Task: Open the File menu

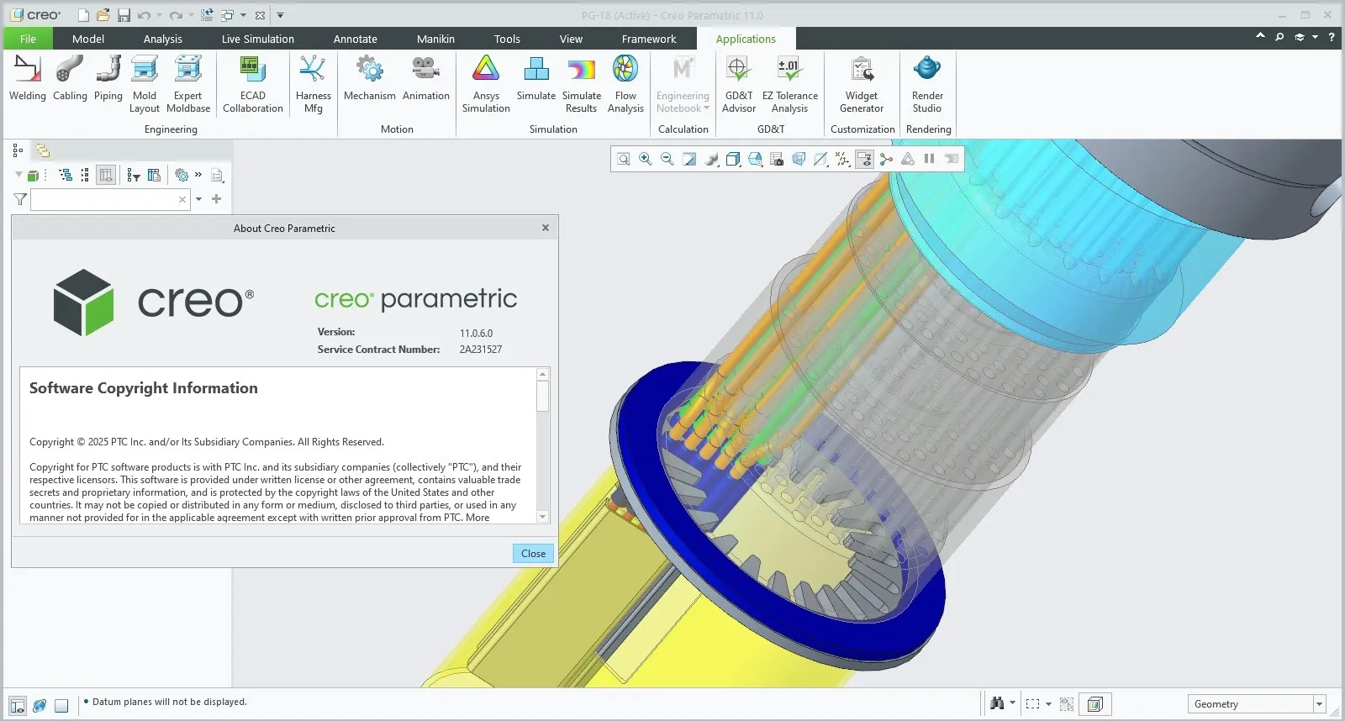Action: pyautogui.click(x=28, y=39)
